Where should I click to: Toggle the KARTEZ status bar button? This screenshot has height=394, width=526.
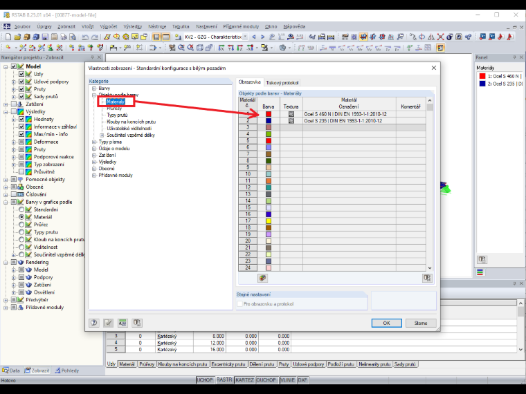(244, 380)
